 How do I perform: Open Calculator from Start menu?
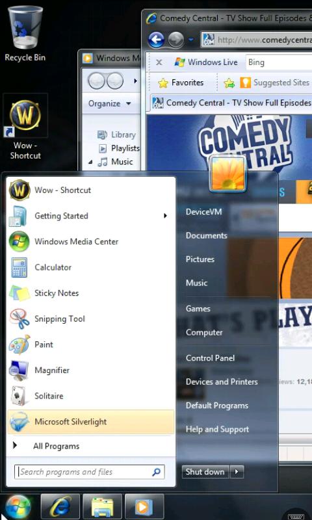click(90, 267)
